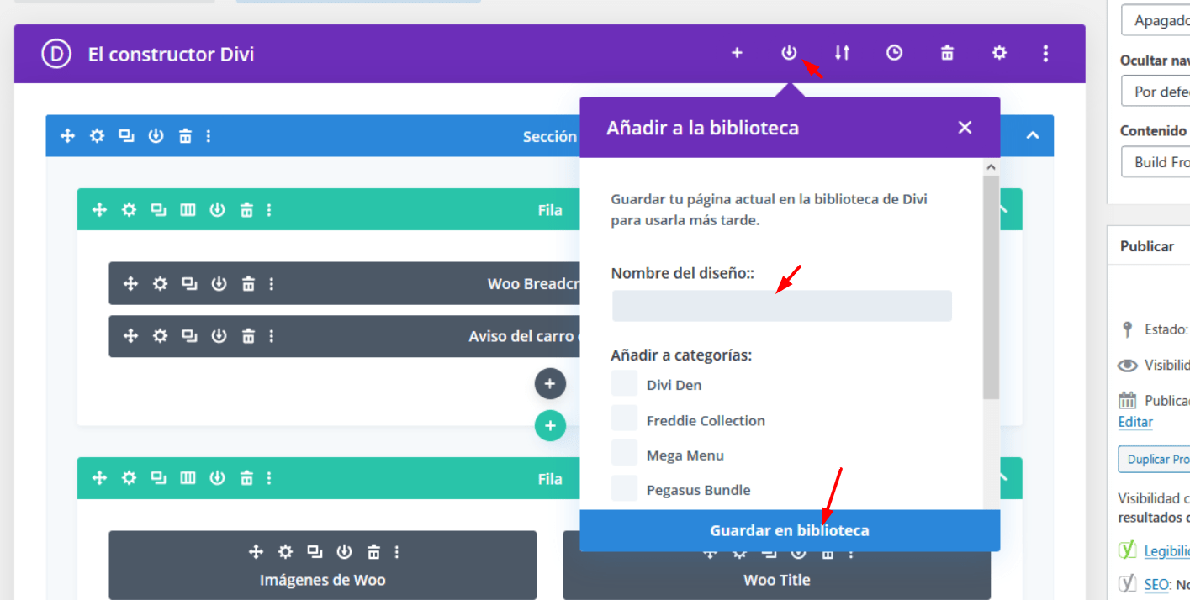Check the Divi Den category
The image size is (1190, 600).
pyautogui.click(x=625, y=383)
